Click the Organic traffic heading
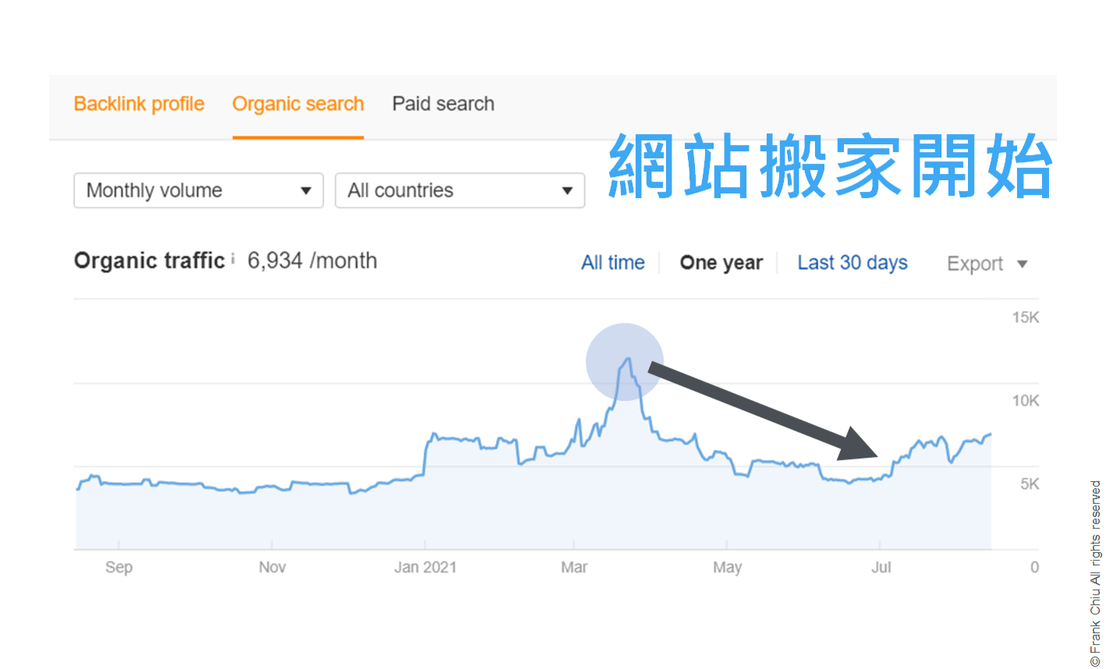The image size is (1106, 669). pyautogui.click(x=149, y=260)
